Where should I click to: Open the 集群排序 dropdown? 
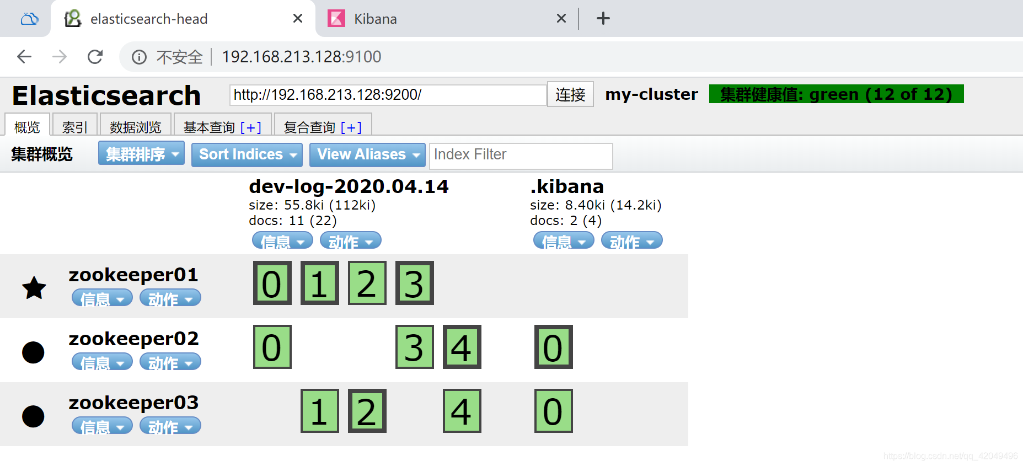point(141,154)
